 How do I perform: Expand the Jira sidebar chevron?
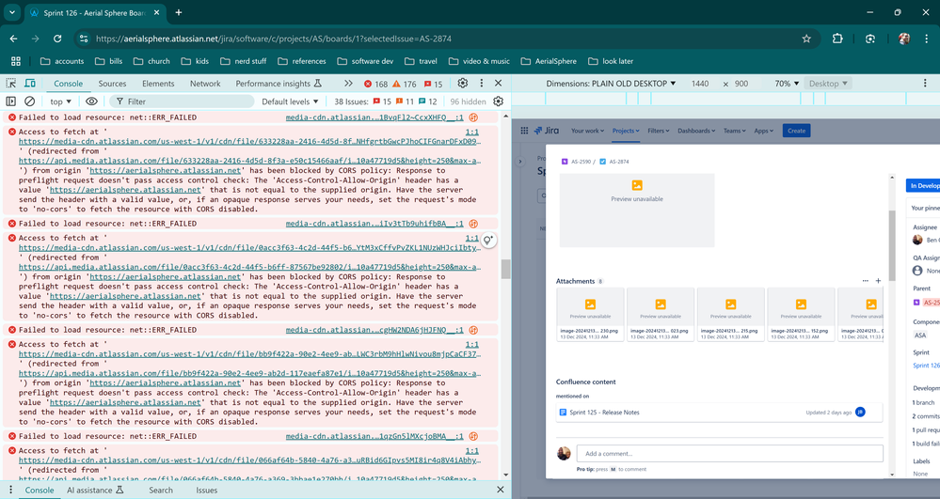click(520, 161)
